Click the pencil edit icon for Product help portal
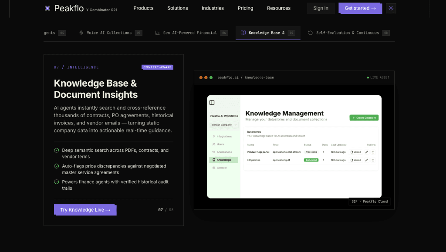Viewport: 446px width, 252px height. tap(367, 152)
